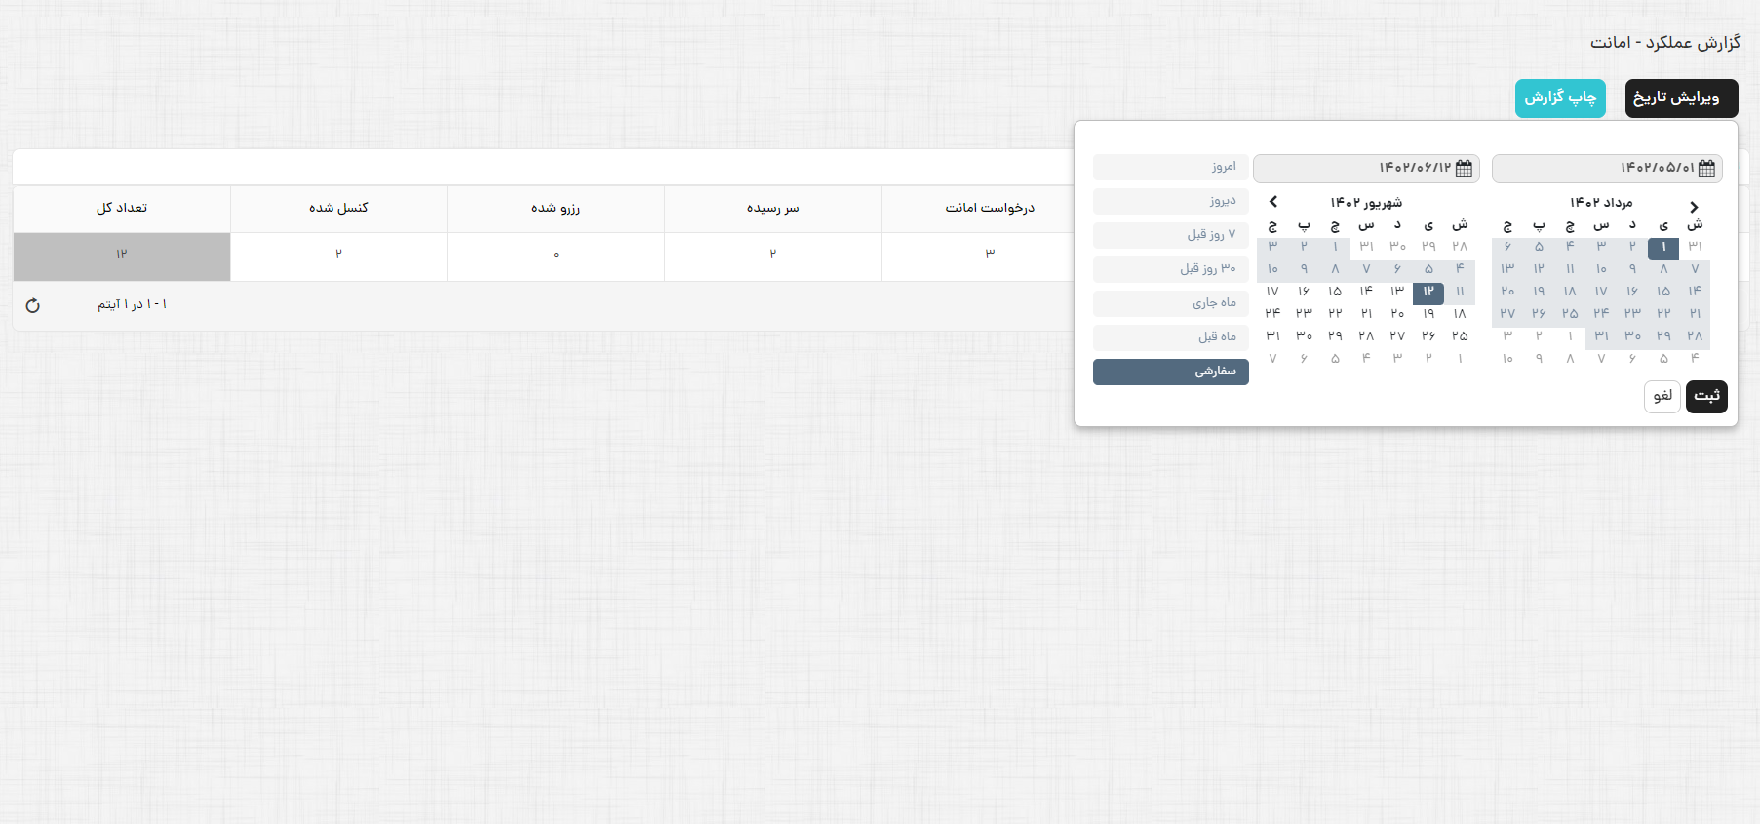This screenshot has height=824, width=1760.
Task: Choose the امروز (today) preset range
Action: point(1171,167)
